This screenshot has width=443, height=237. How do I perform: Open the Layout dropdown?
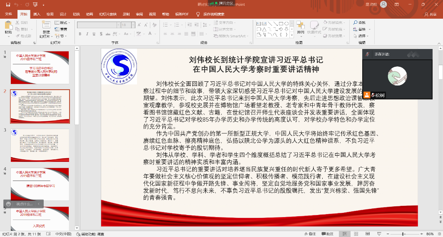tap(63, 22)
